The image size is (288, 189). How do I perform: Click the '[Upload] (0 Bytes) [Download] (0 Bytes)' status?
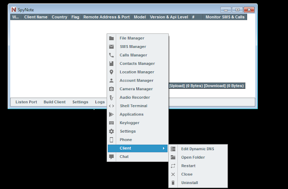click(207, 86)
